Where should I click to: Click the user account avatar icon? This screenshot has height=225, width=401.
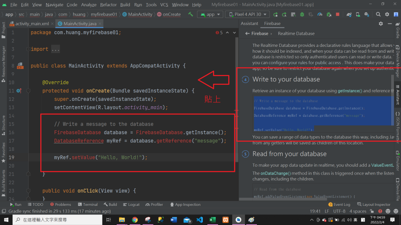point(396,14)
